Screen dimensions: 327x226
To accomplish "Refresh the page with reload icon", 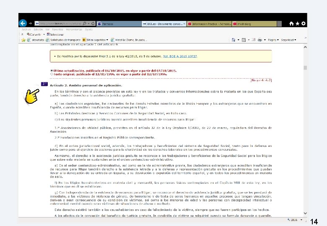I will pyautogui.click(x=93, y=23).
